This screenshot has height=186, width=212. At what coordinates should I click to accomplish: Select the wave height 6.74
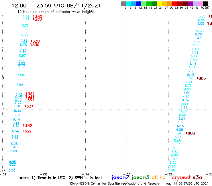pos(185,100)
